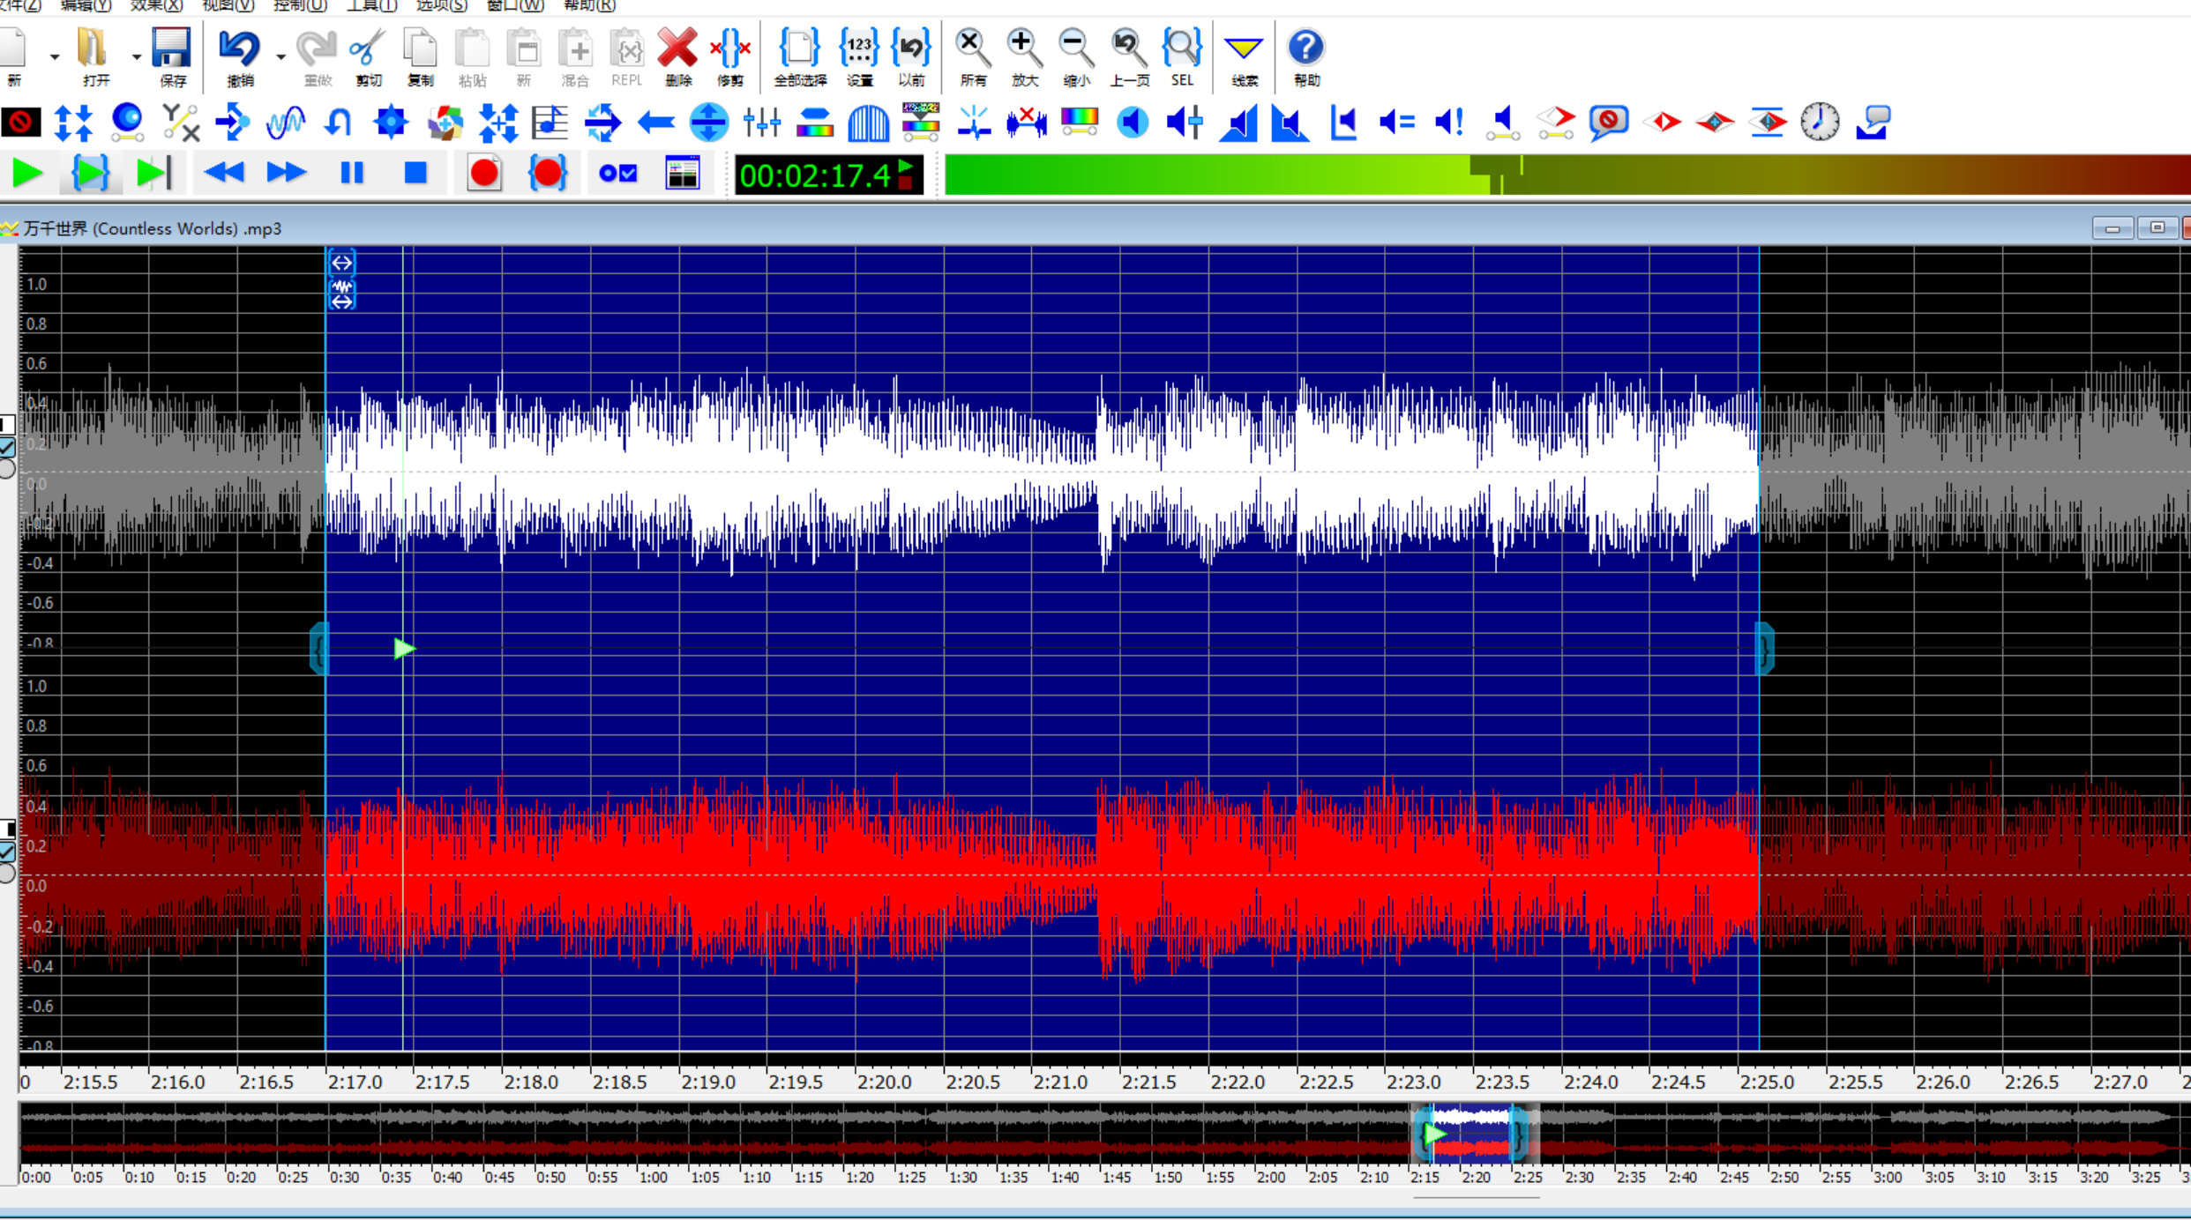Toggle the right red channel checkbox

7,852
